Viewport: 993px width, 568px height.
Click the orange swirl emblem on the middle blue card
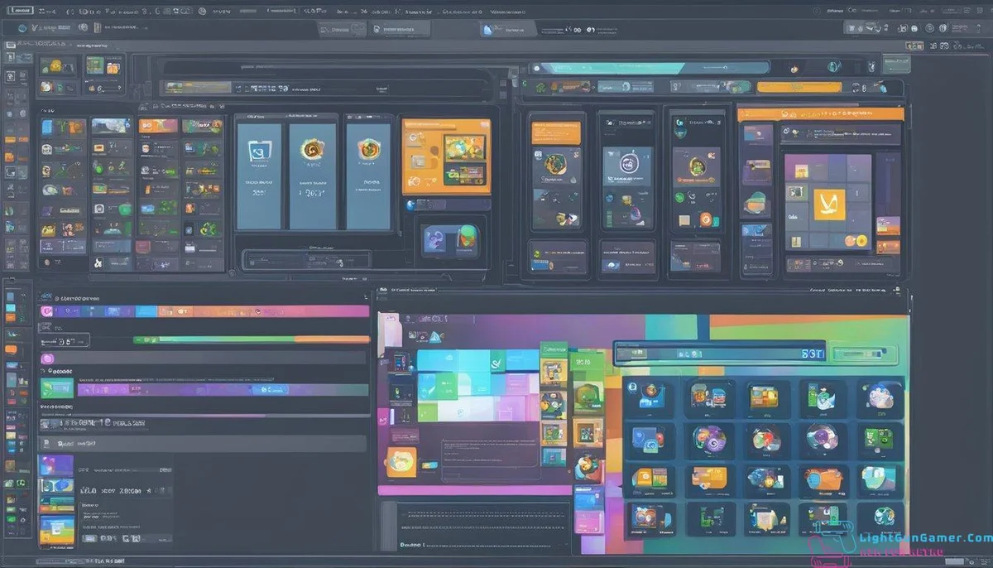click(312, 150)
